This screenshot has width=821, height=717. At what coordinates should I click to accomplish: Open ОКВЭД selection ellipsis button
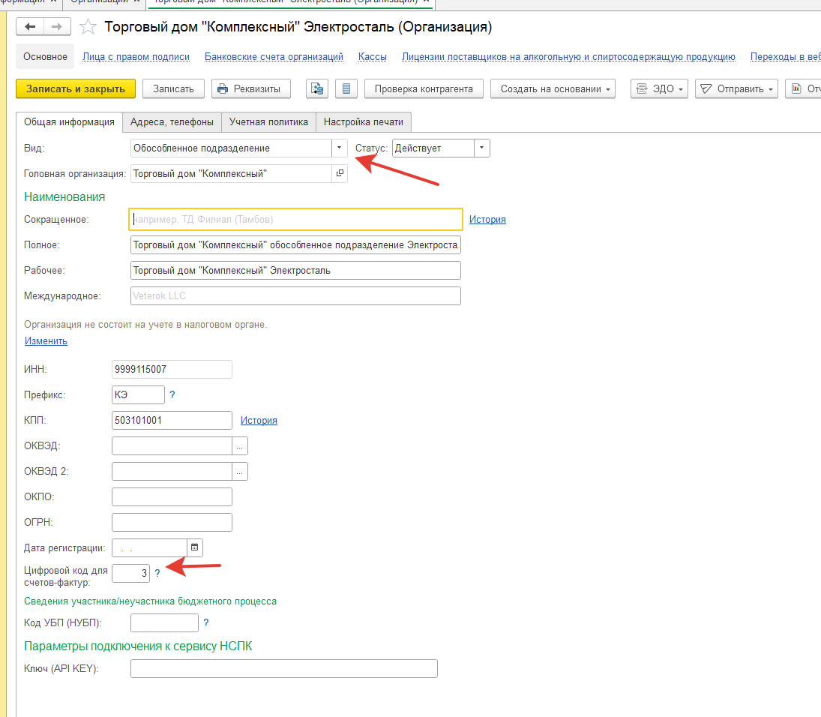(x=240, y=445)
